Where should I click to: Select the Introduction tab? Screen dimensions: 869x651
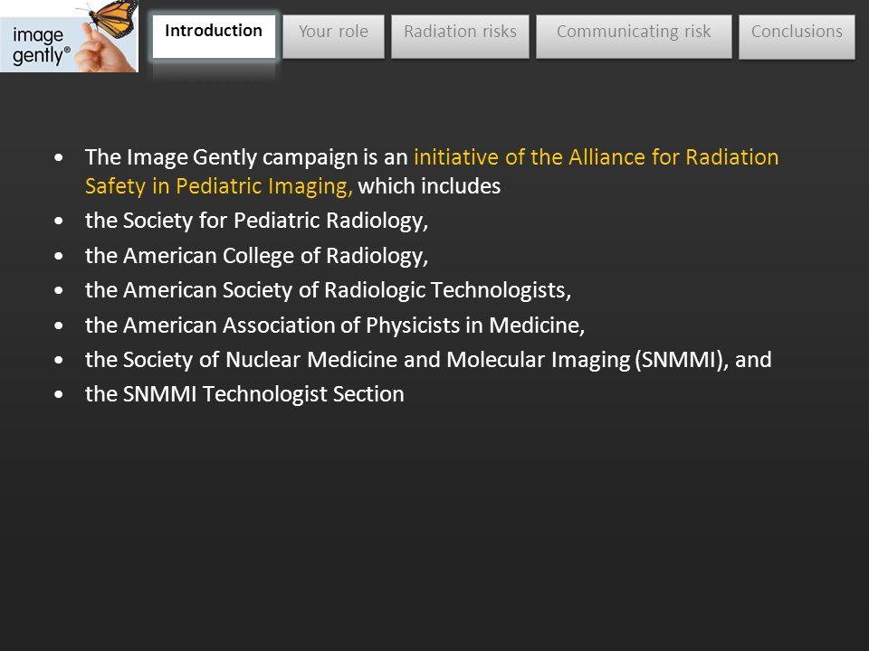click(x=214, y=36)
